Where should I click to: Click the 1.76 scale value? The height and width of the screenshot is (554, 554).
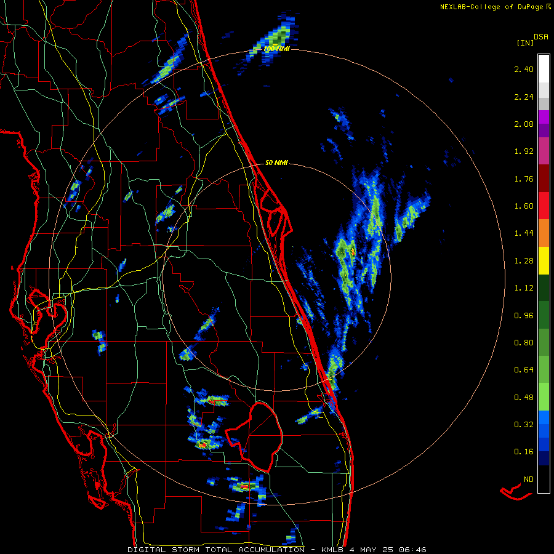coord(524,179)
